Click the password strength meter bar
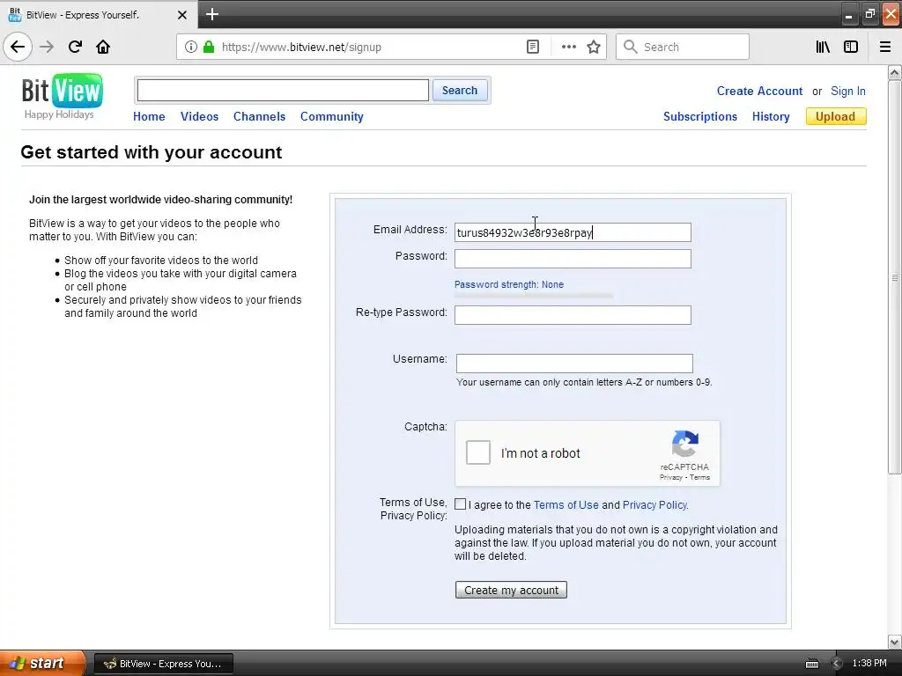Image resolution: width=902 pixels, height=676 pixels. click(533, 296)
